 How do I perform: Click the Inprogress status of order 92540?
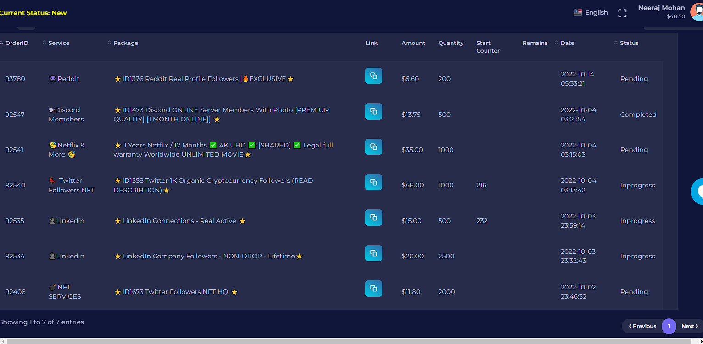click(637, 185)
